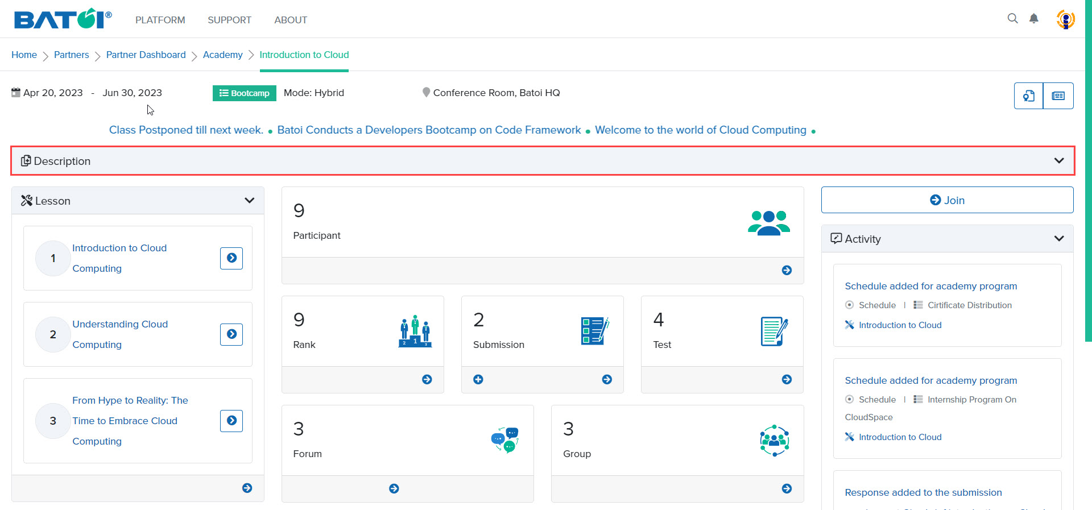Click the Bootcamp badge
This screenshot has height=510, width=1092.
(x=245, y=93)
